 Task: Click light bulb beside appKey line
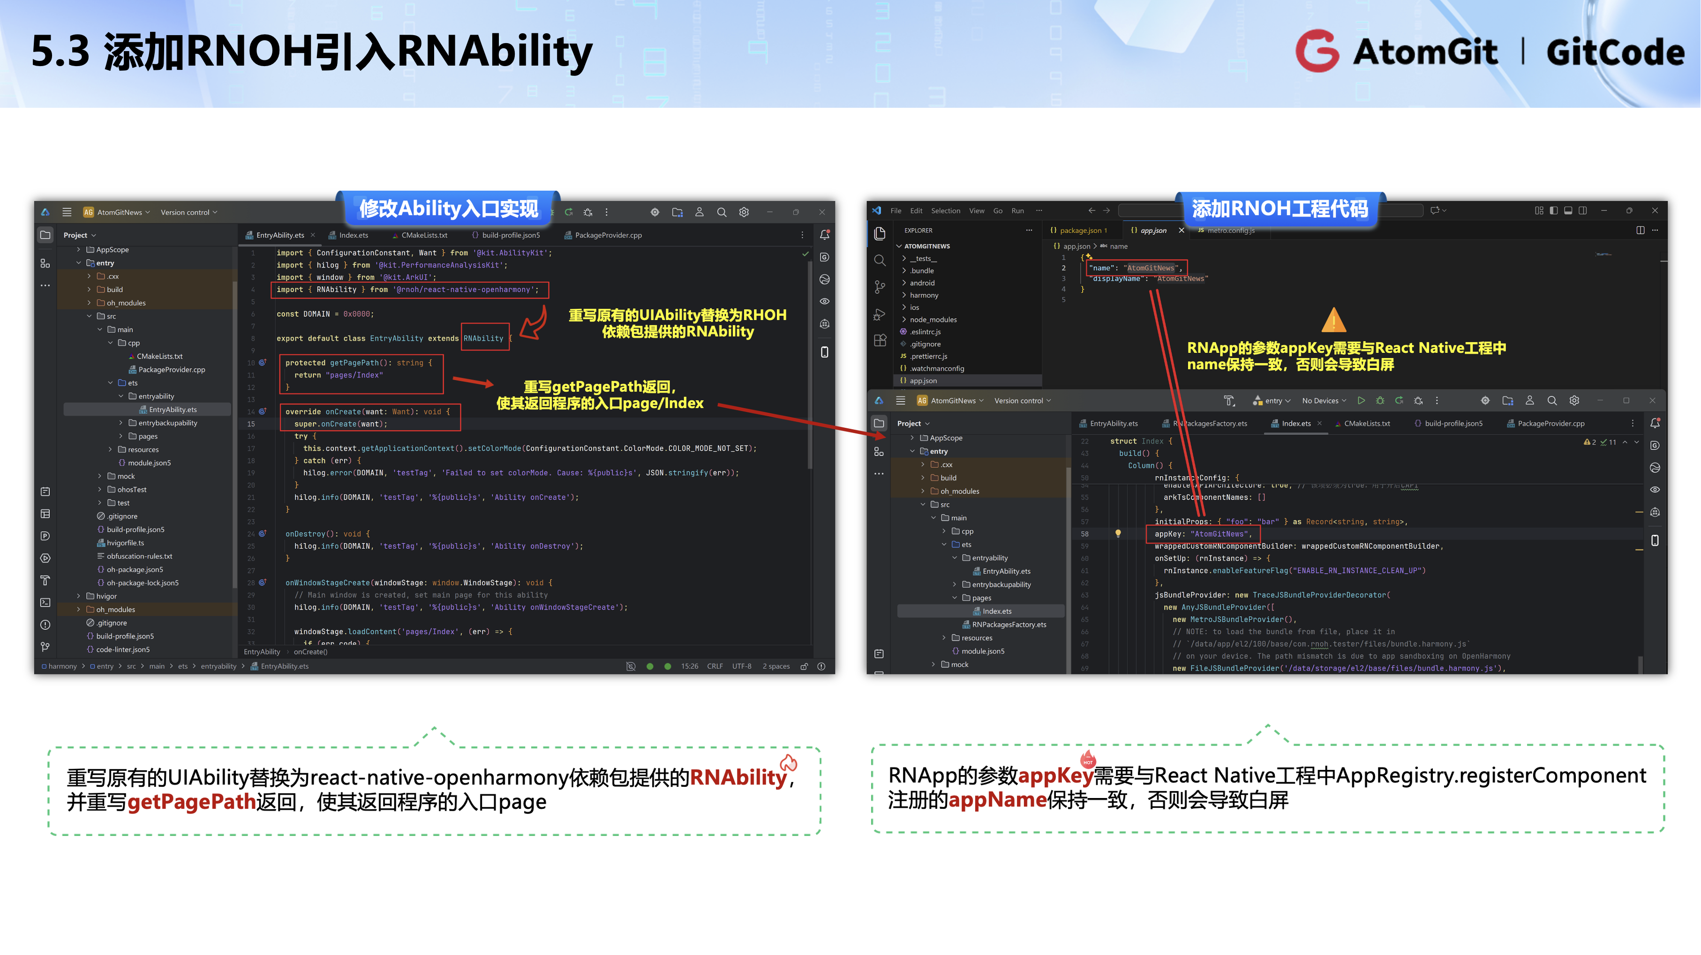click(x=1118, y=533)
